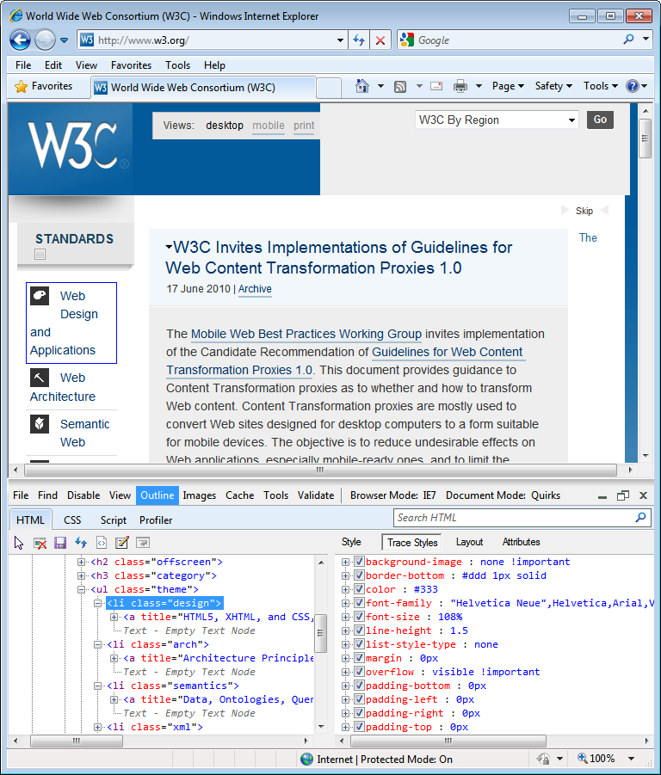Uncheck the color #333 style checkbox
This screenshot has width=661, height=775.
[x=360, y=589]
